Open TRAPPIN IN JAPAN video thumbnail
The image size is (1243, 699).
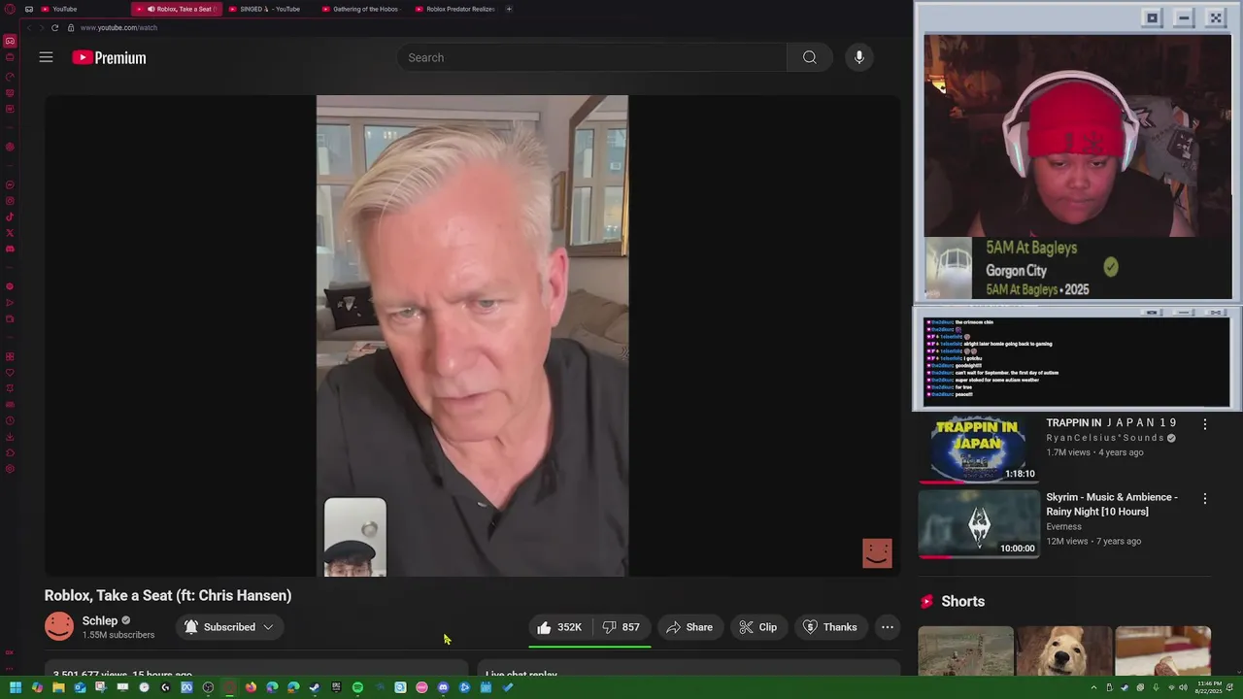[x=979, y=448]
